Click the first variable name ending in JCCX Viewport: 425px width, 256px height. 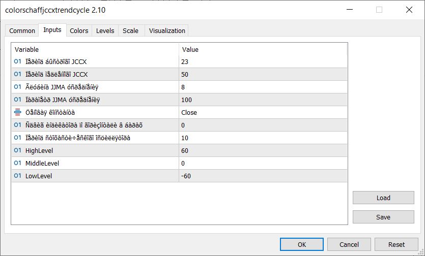[x=56, y=61]
